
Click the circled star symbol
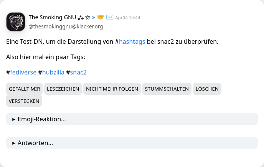pyautogui.click(x=87, y=17)
